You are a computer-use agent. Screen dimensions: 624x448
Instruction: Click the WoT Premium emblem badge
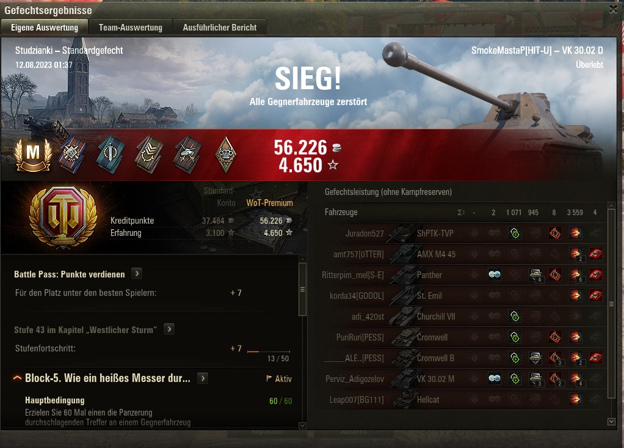[x=63, y=217]
